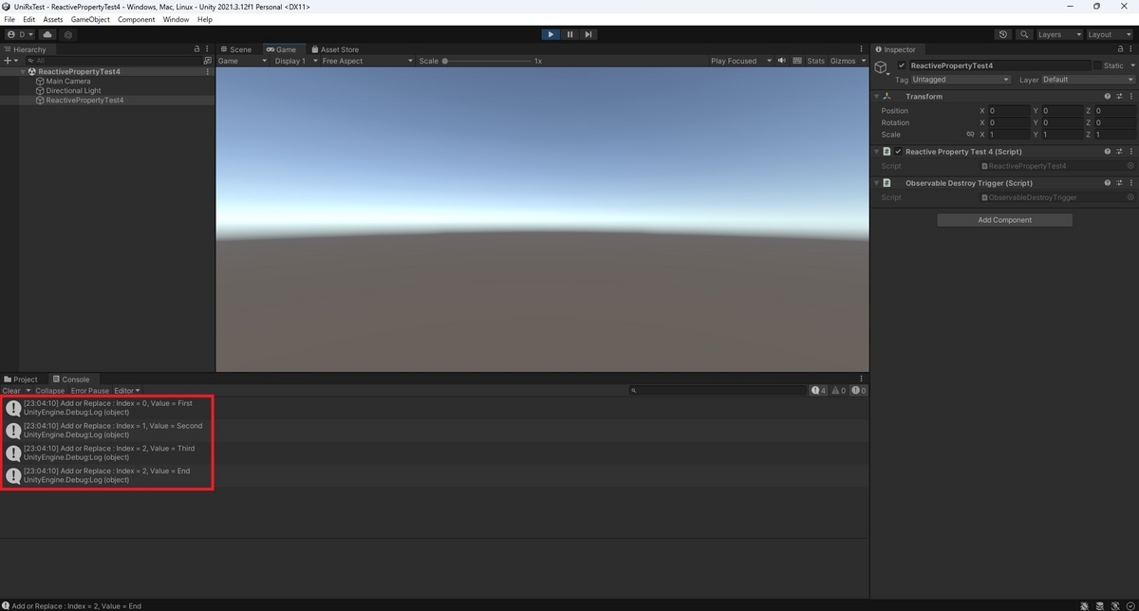Click the Position X field
This screenshot has width=1139, height=611.
point(1009,111)
